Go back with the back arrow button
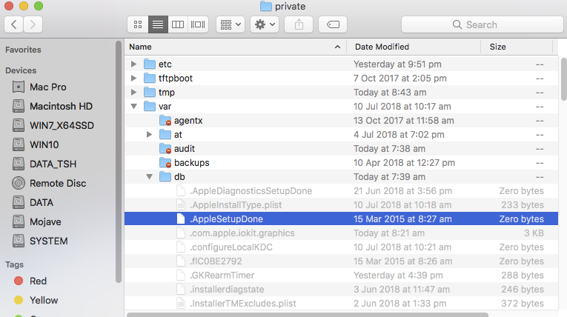 (x=14, y=24)
